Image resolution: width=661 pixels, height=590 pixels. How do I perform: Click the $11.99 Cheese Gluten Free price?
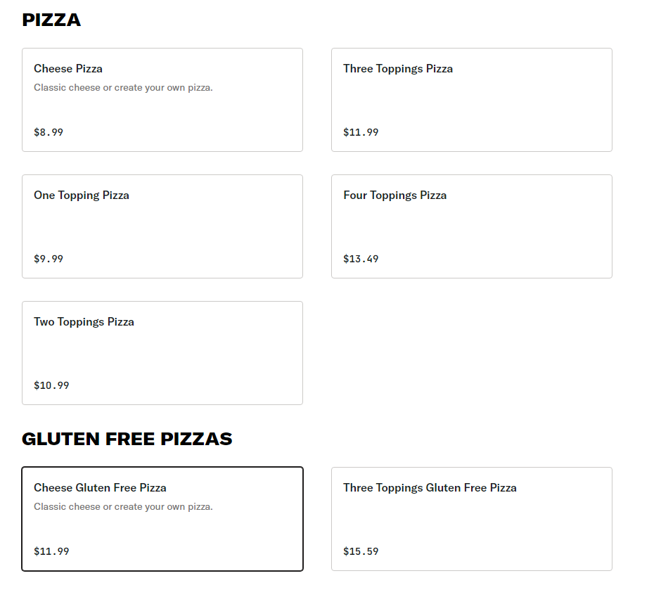(51, 551)
